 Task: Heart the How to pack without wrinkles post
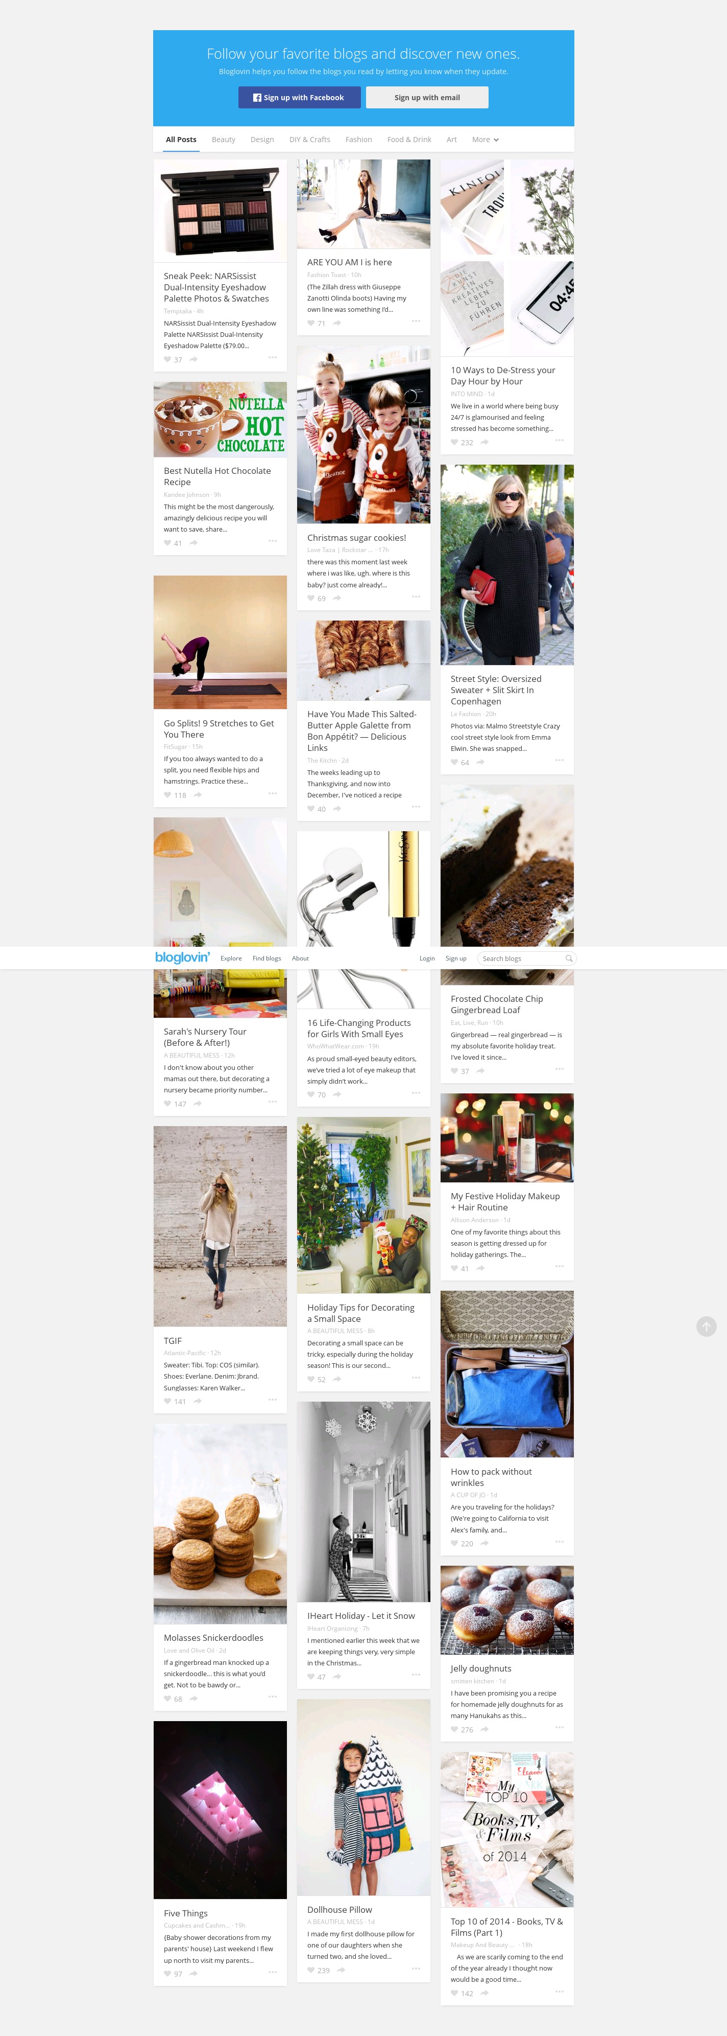coord(455,1543)
